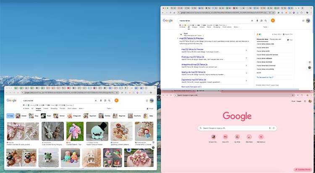This screenshot has height=173, width=315.
Task: Toggle the Cute filter chip
Action: 10,115
